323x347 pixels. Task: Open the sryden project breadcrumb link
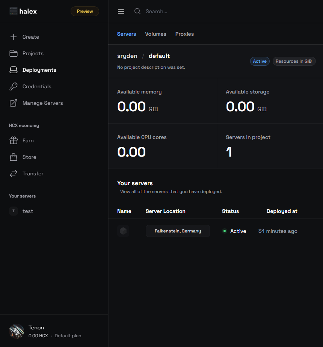click(x=127, y=56)
